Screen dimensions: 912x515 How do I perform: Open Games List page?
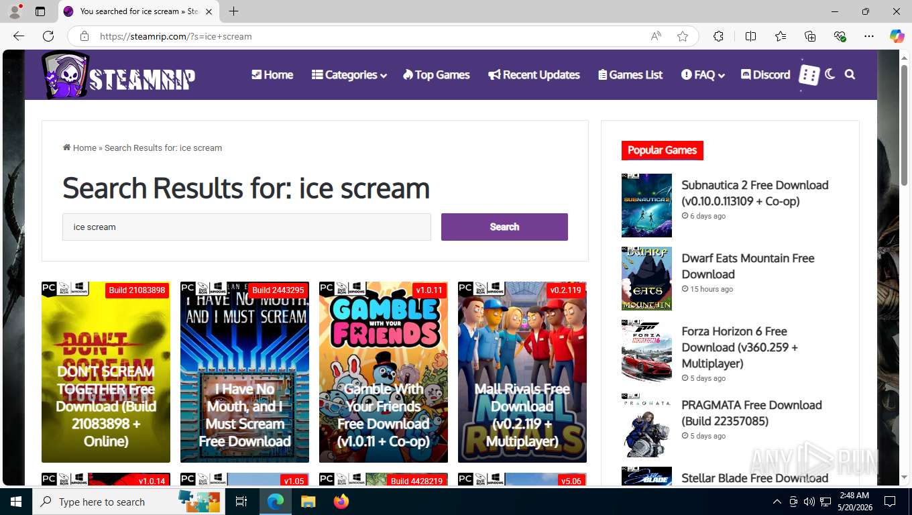tap(630, 74)
